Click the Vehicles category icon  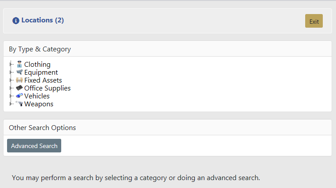click(x=19, y=96)
